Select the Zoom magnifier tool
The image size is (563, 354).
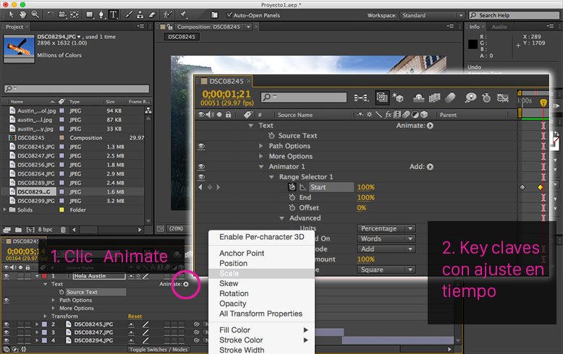pyautogui.click(x=35, y=14)
